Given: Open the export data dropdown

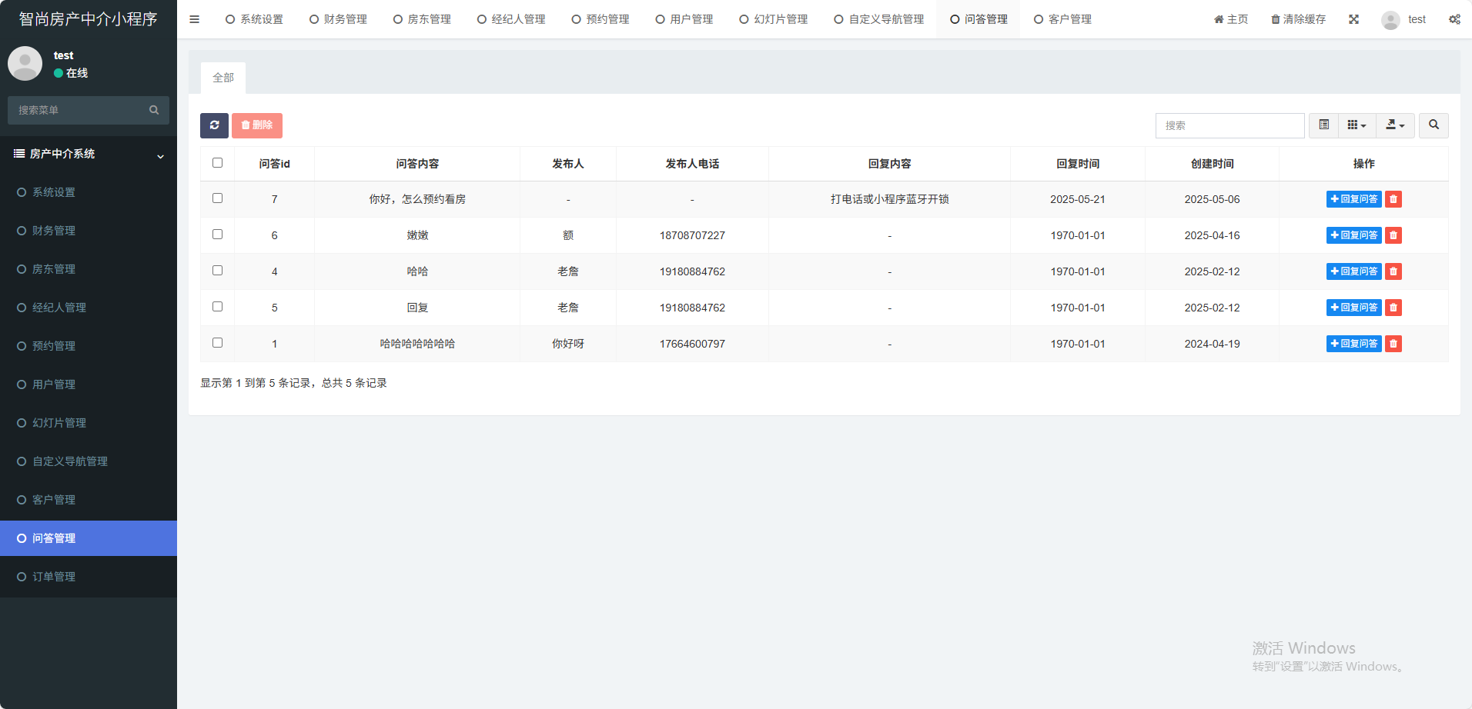Looking at the screenshot, I should 1395,125.
